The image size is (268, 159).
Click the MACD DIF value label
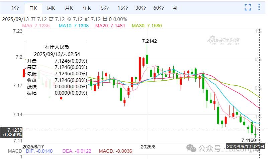coord(39,151)
